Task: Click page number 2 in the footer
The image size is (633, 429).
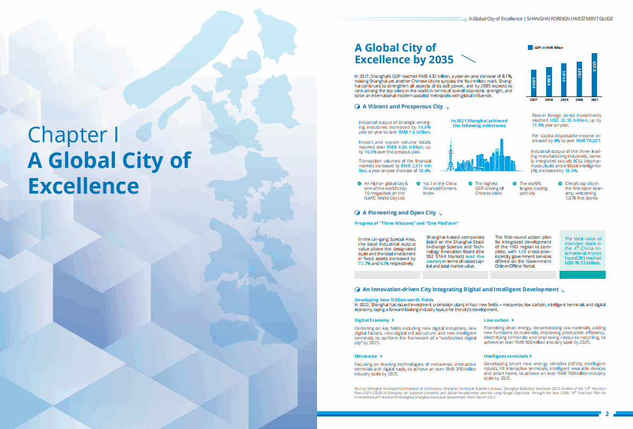Action: tap(607, 413)
